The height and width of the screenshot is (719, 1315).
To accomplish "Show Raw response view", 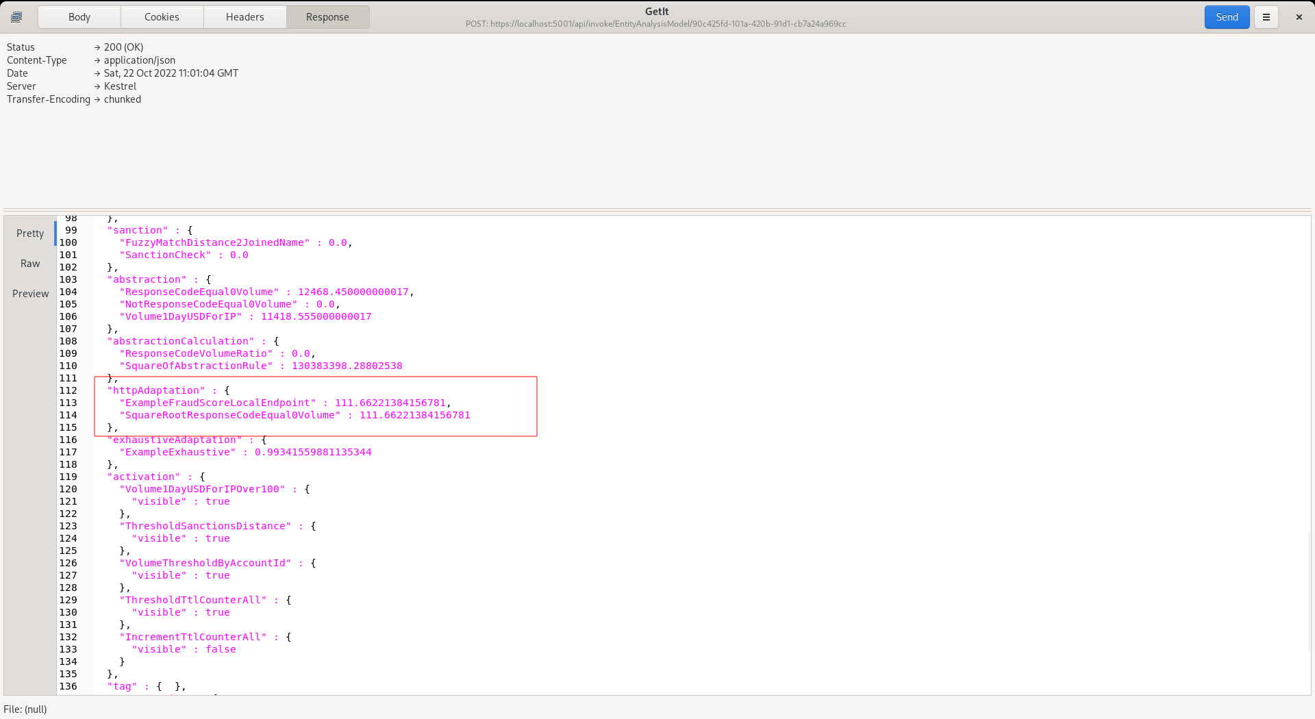I will (x=30, y=264).
